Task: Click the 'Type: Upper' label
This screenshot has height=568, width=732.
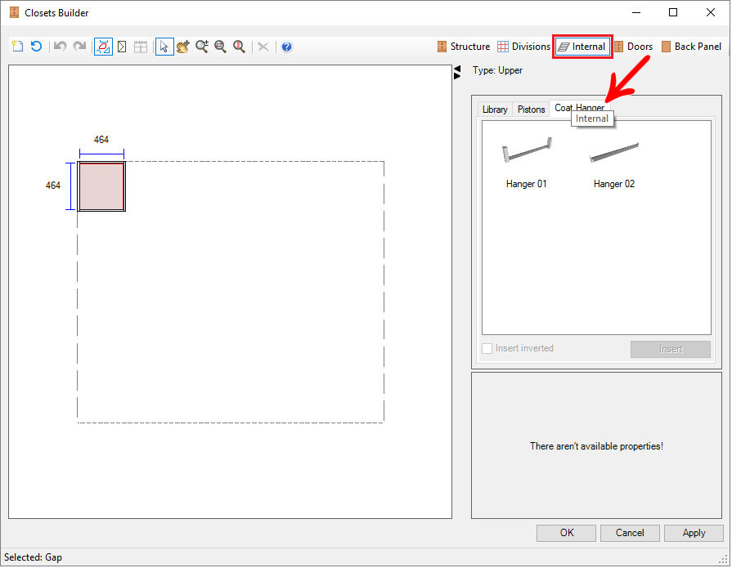Action: (497, 70)
